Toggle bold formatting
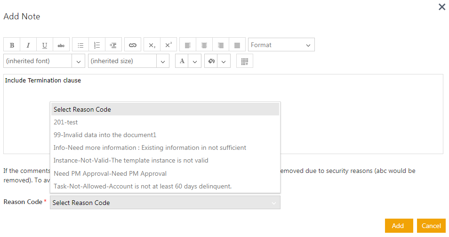449x237 pixels. [12, 45]
